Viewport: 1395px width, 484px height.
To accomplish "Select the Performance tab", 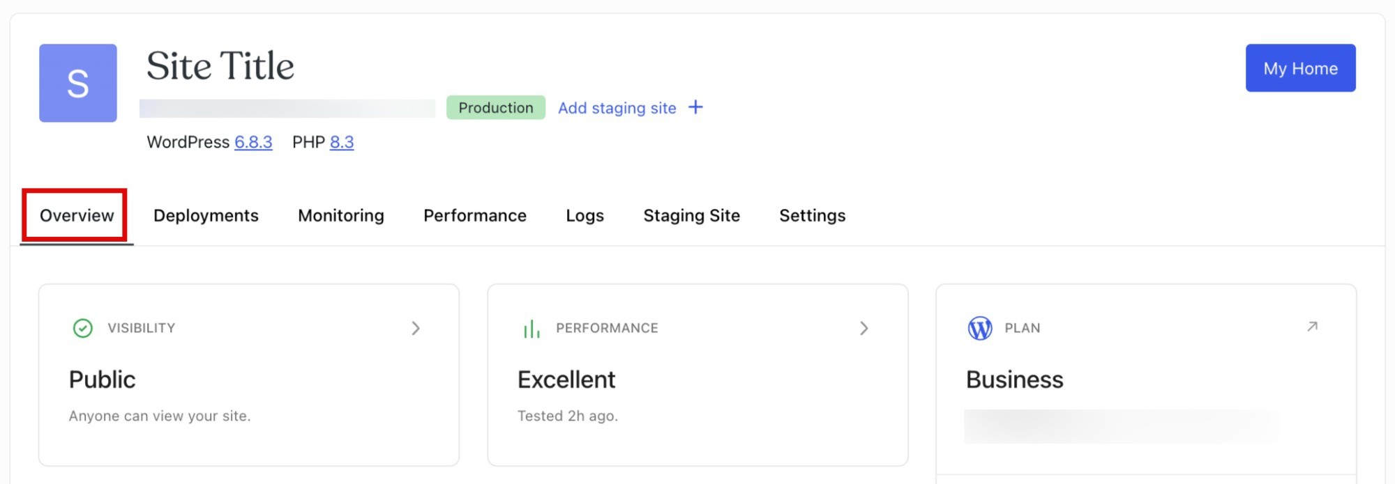I will tap(475, 216).
